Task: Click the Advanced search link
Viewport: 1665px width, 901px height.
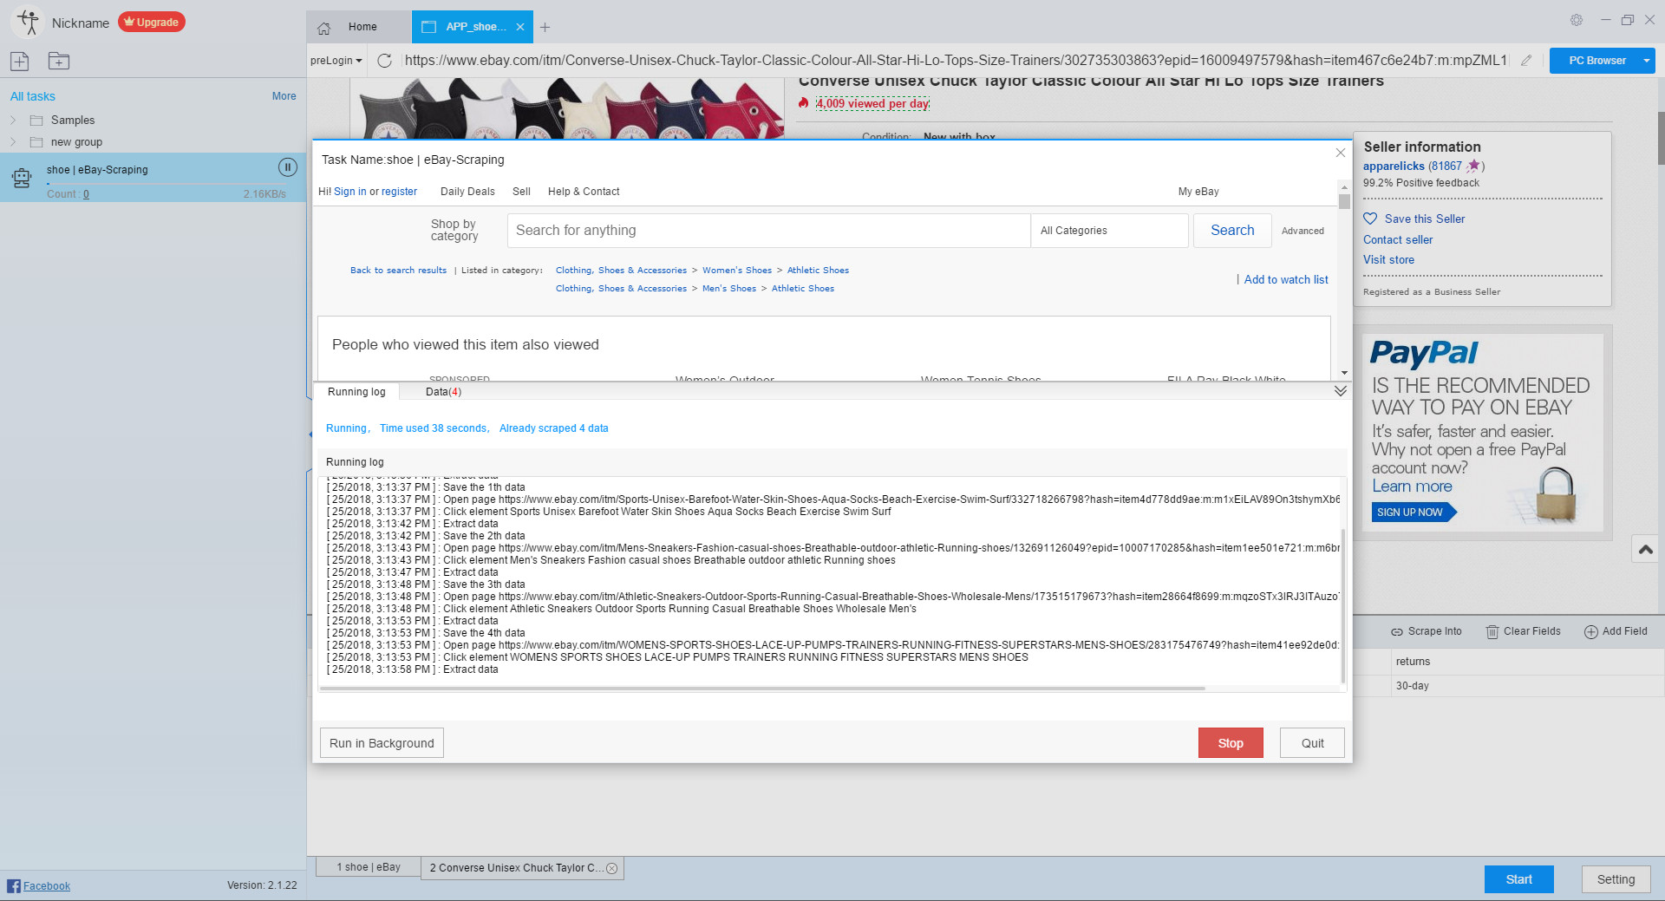Action: pyautogui.click(x=1303, y=232)
